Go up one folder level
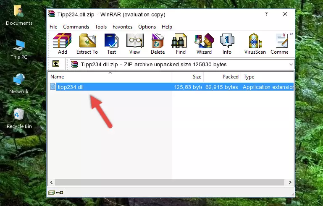 [56, 64]
